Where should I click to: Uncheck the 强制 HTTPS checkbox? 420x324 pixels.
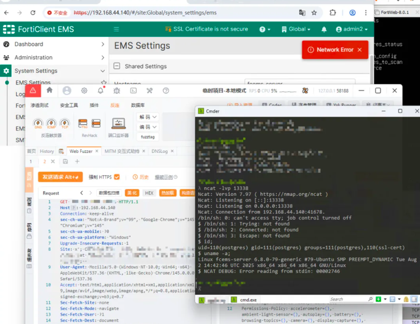click(116, 177)
